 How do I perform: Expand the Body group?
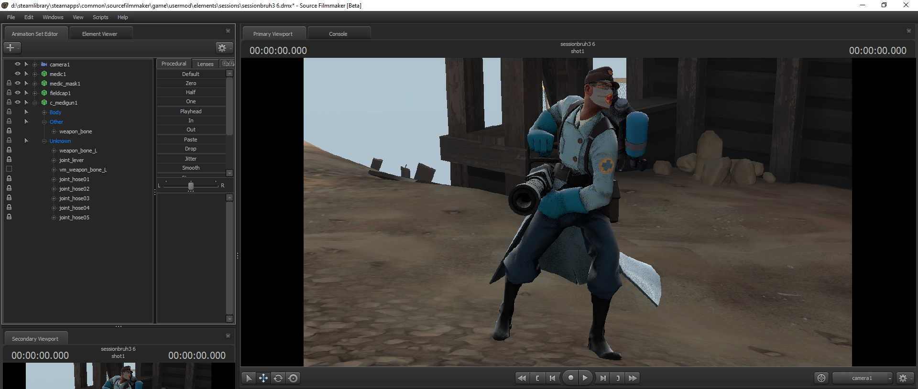[44, 112]
